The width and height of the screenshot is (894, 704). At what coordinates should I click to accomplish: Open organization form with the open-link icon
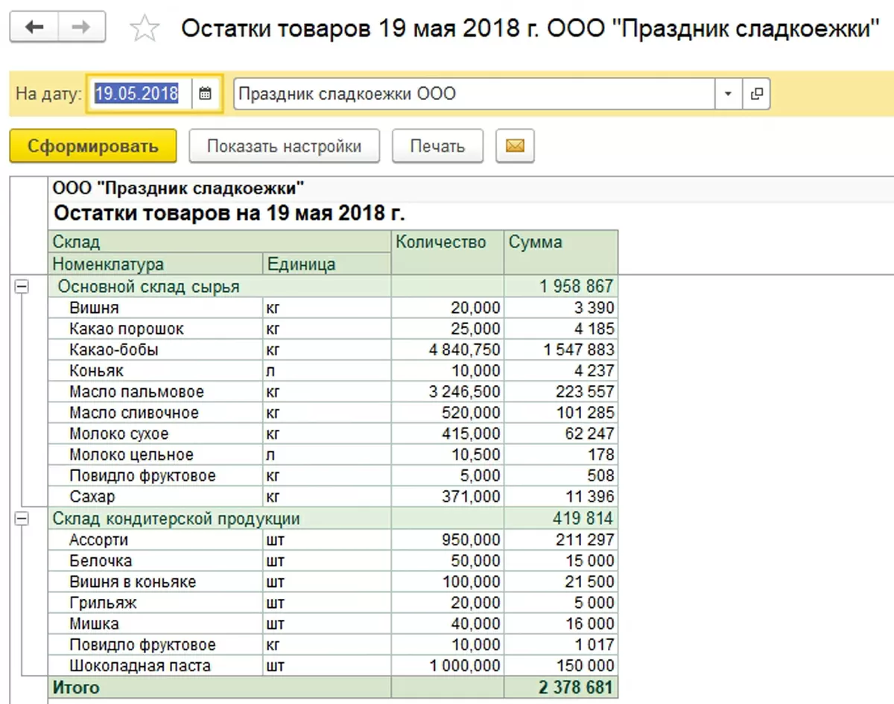(756, 94)
